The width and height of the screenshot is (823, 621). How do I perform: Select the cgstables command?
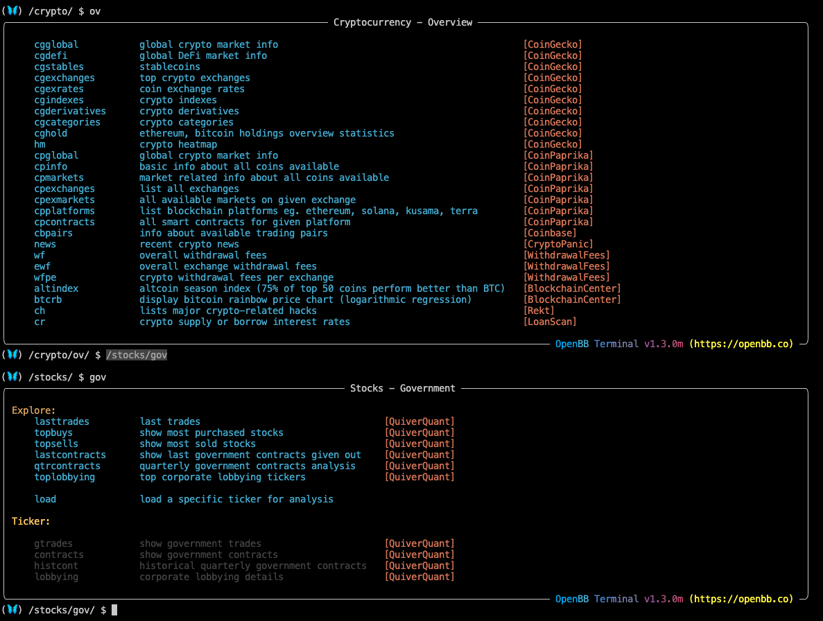point(59,67)
